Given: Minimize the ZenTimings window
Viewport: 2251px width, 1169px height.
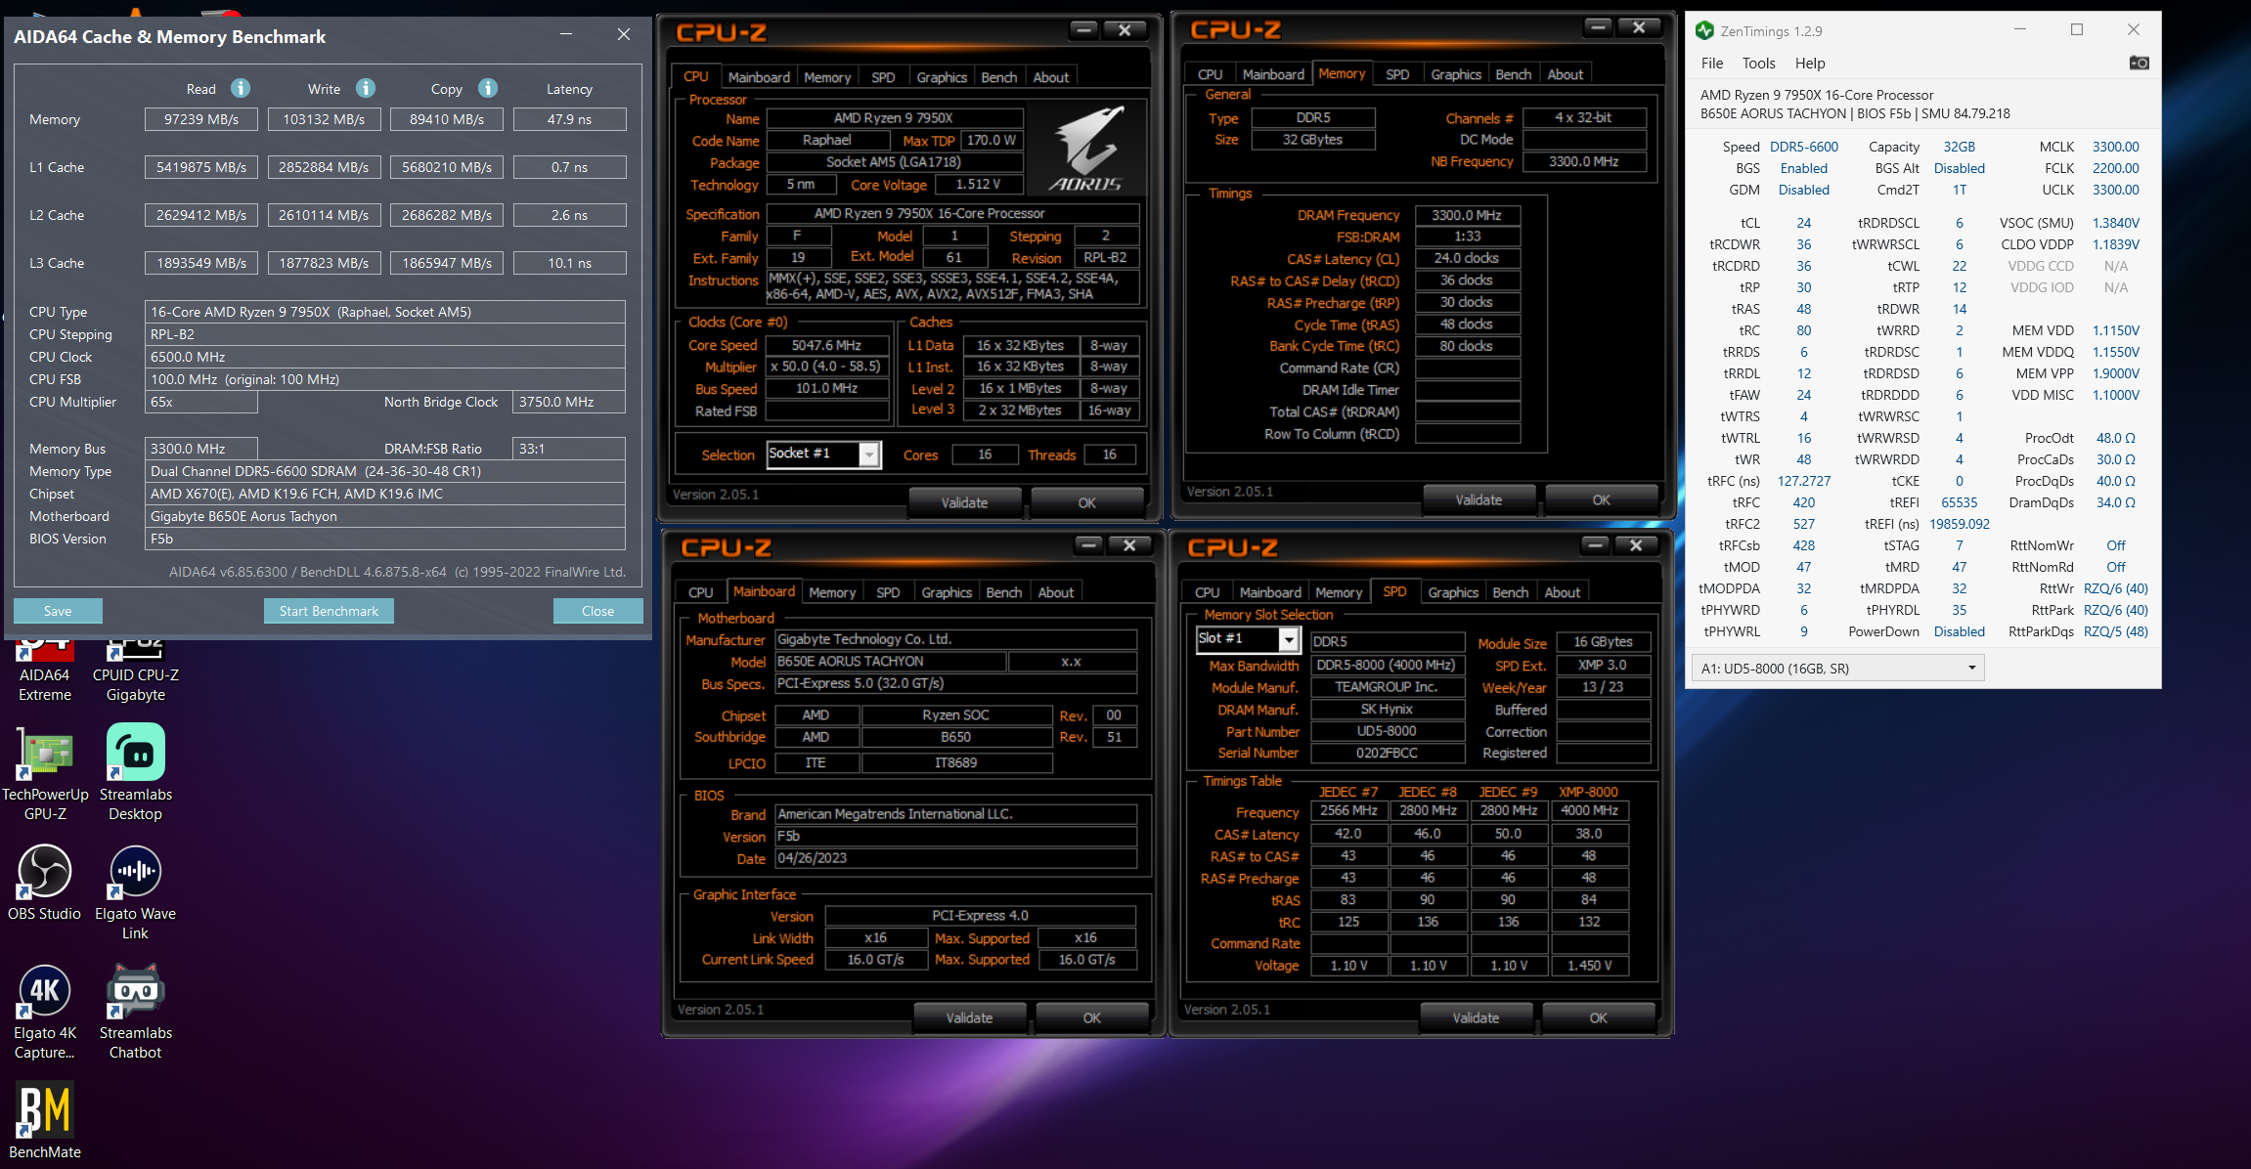Looking at the screenshot, I should (x=2020, y=30).
